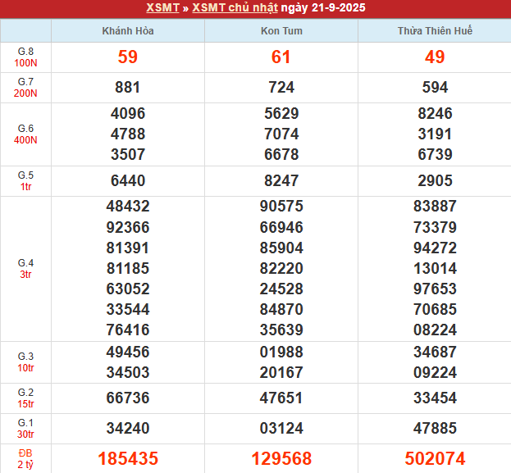Click the G.6 400N prize label

[25, 134]
